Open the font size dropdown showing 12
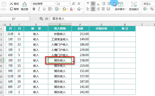Image resolution: width=155 pixels, height=96 pixels. [x=69, y=4]
